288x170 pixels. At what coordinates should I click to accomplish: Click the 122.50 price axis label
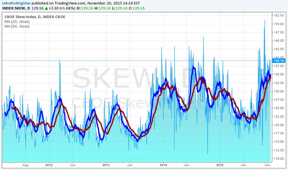pyautogui.click(x=279, y=117)
